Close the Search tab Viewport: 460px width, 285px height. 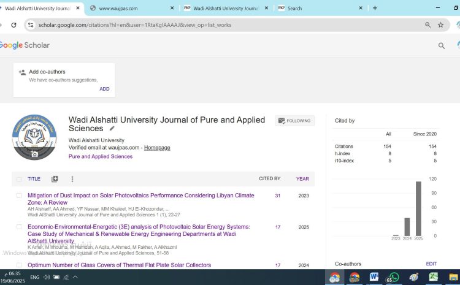tap(361, 8)
